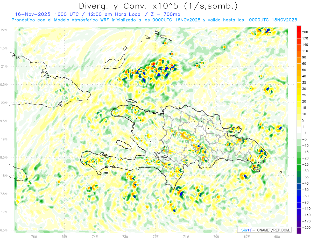Click the legend value -110
Screen dimensions: 311x240
306,209
